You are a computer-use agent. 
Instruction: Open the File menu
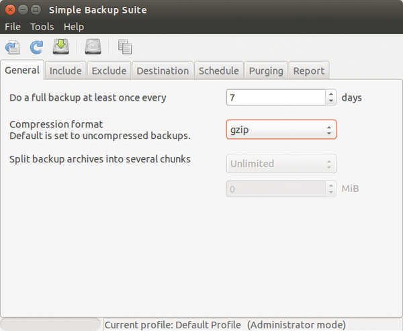13,27
